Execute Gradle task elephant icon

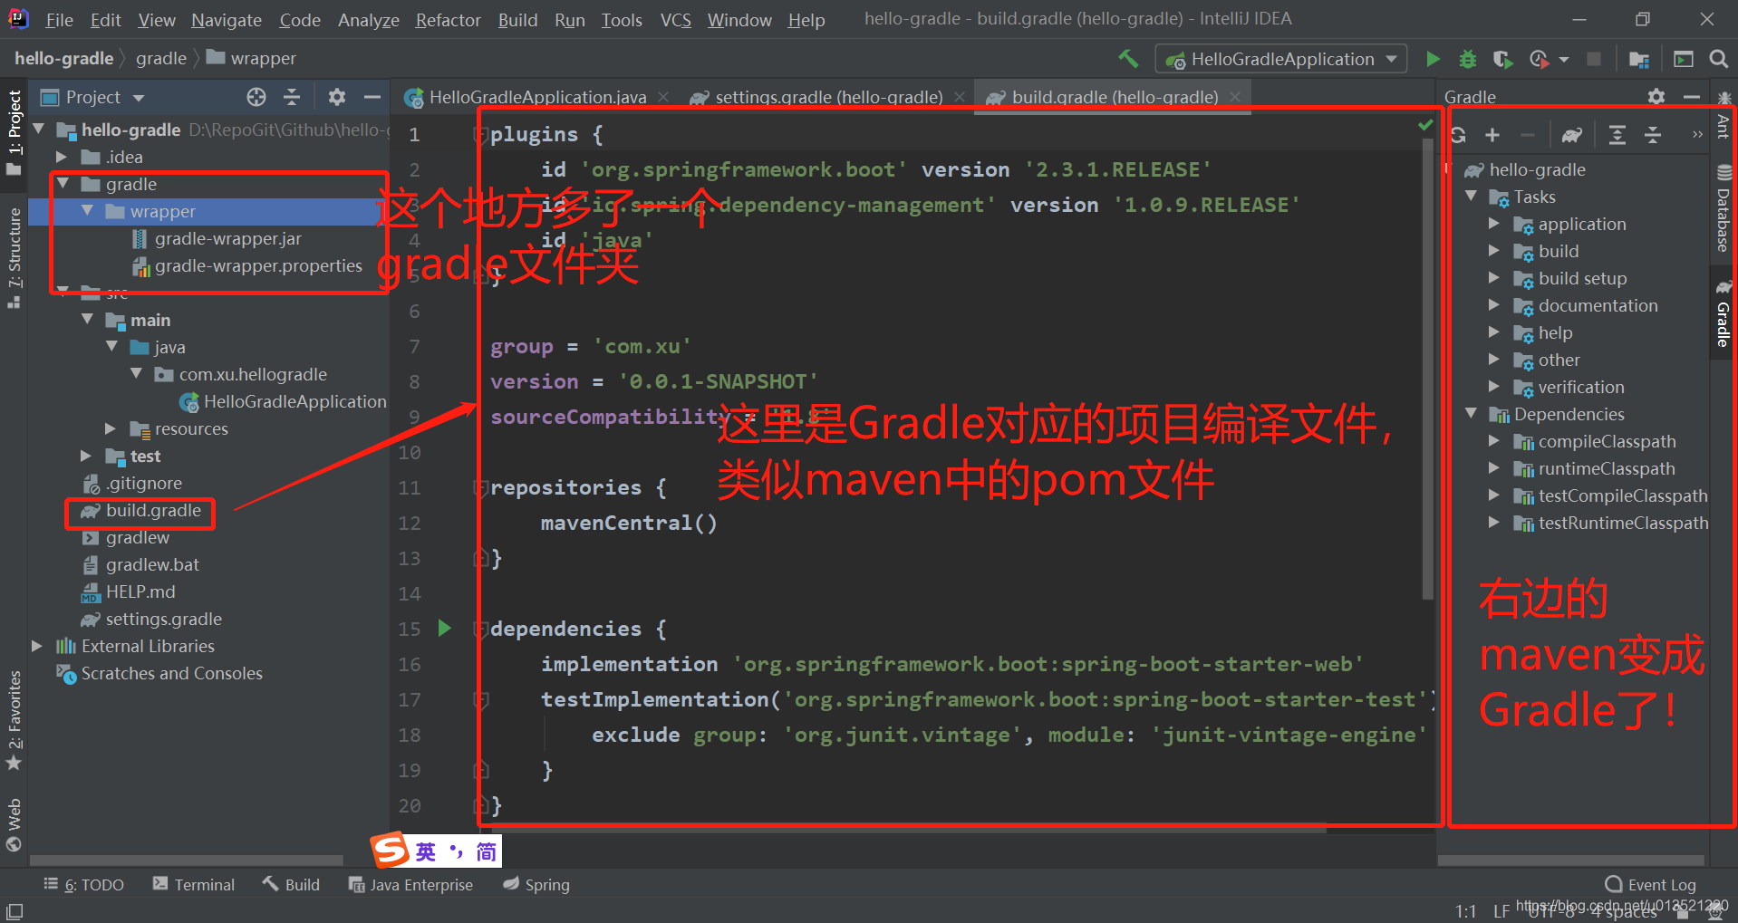1572,135
